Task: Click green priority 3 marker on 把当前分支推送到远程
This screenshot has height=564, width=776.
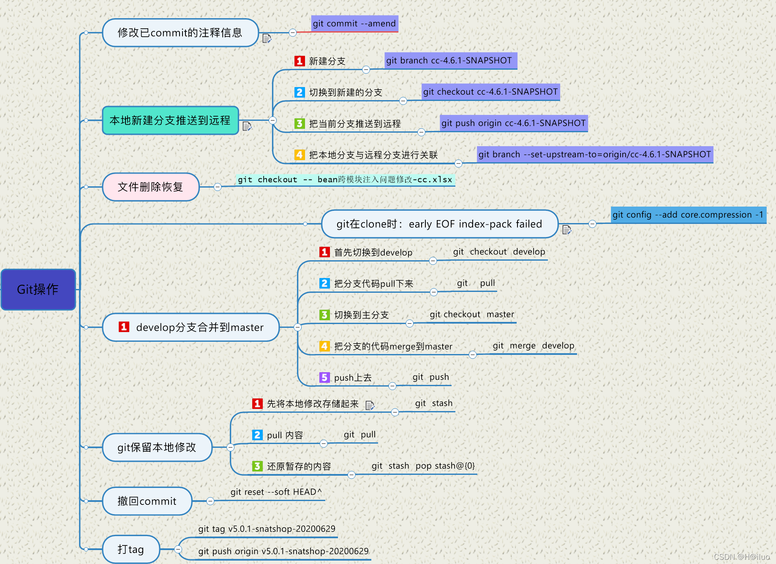Action: coord(300,123)
